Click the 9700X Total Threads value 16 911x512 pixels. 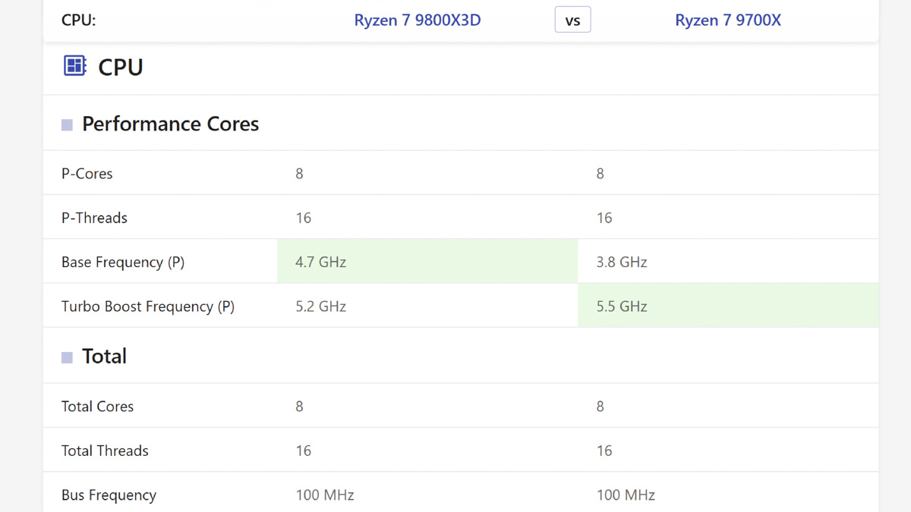click(604, 451)
